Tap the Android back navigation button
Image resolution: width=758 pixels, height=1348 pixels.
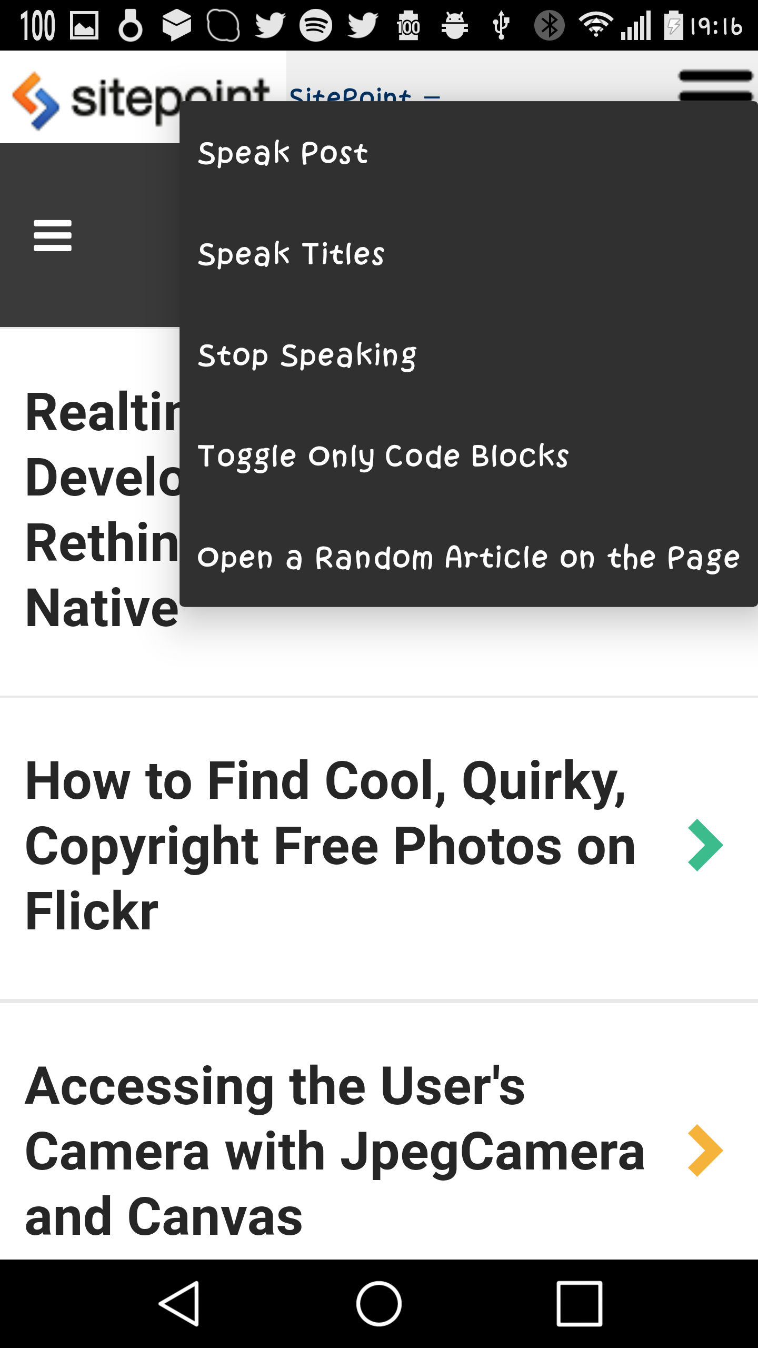(179, 1303)
